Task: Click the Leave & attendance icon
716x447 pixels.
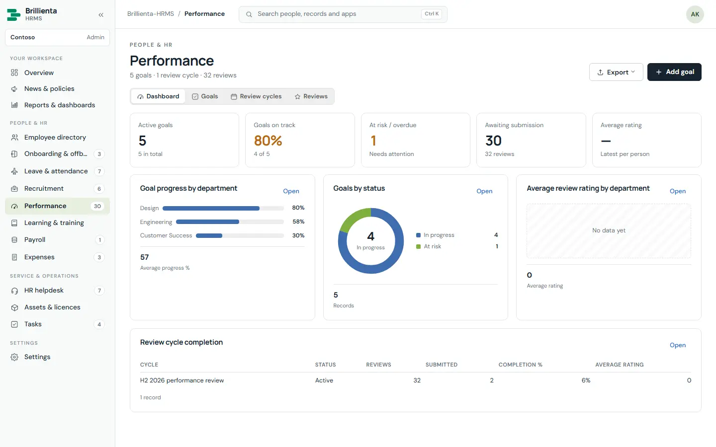Action: 14,171
